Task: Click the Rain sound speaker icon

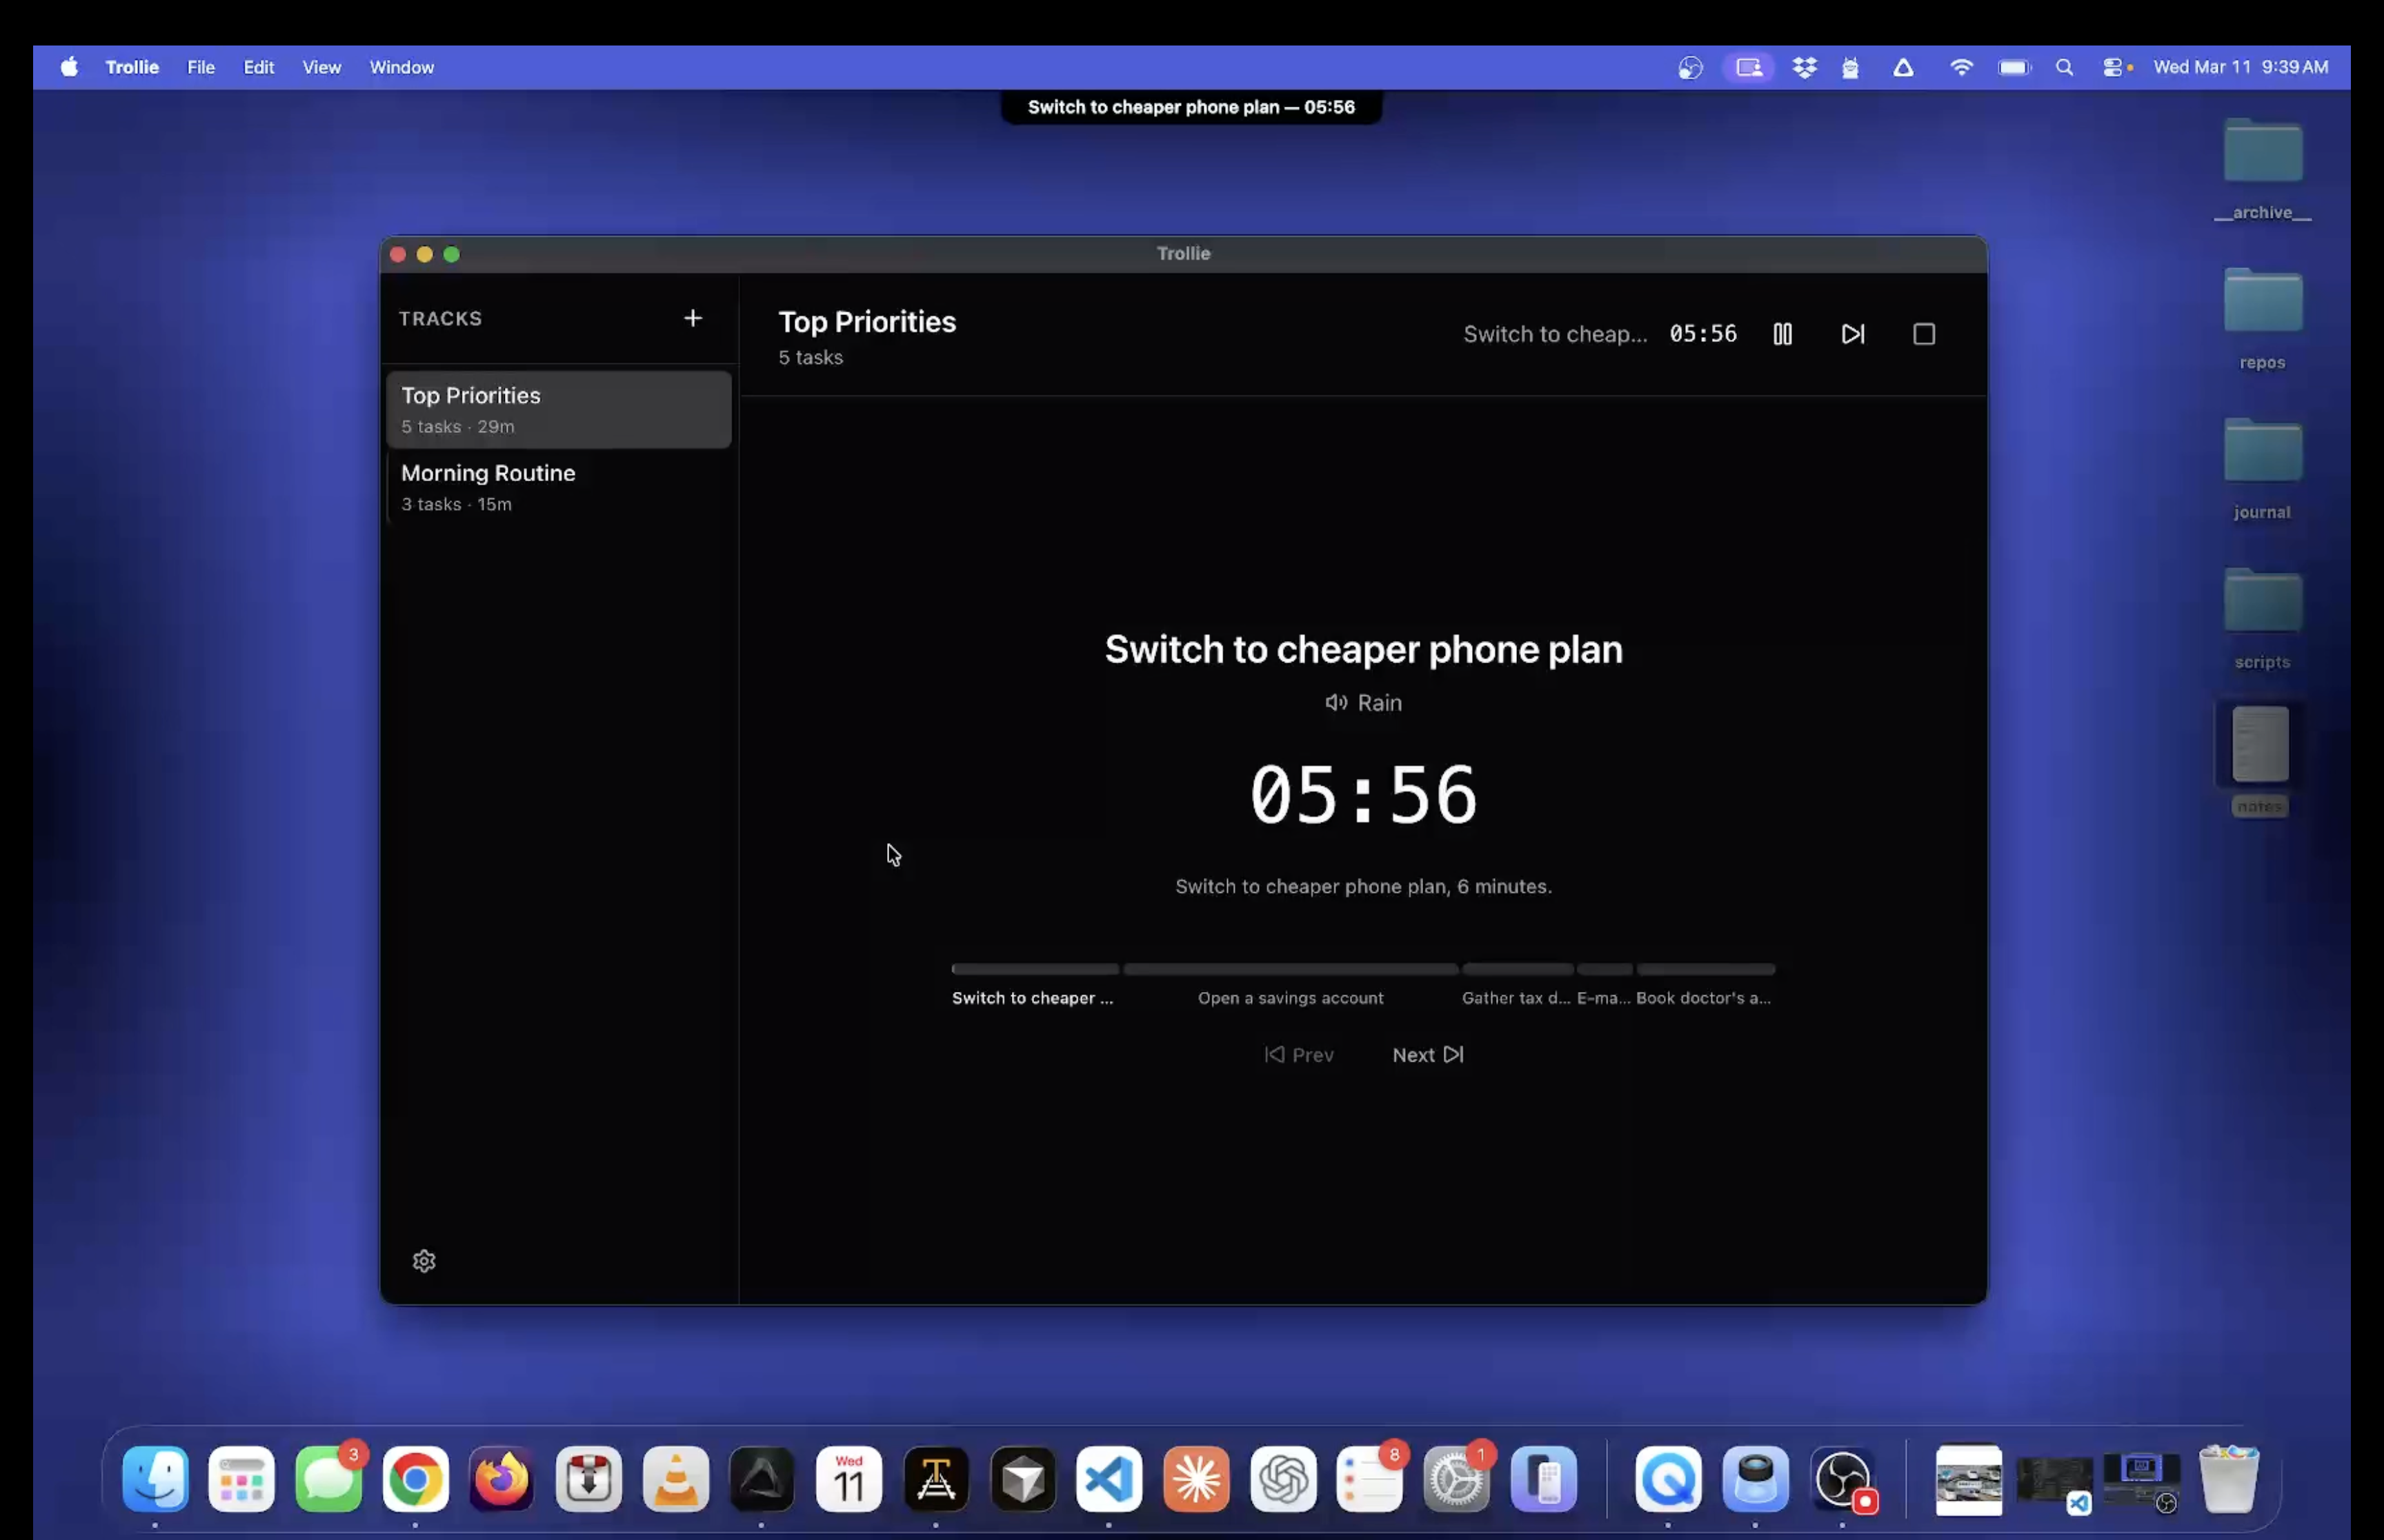Action: pyautogui.click(x=1335, y=703)
